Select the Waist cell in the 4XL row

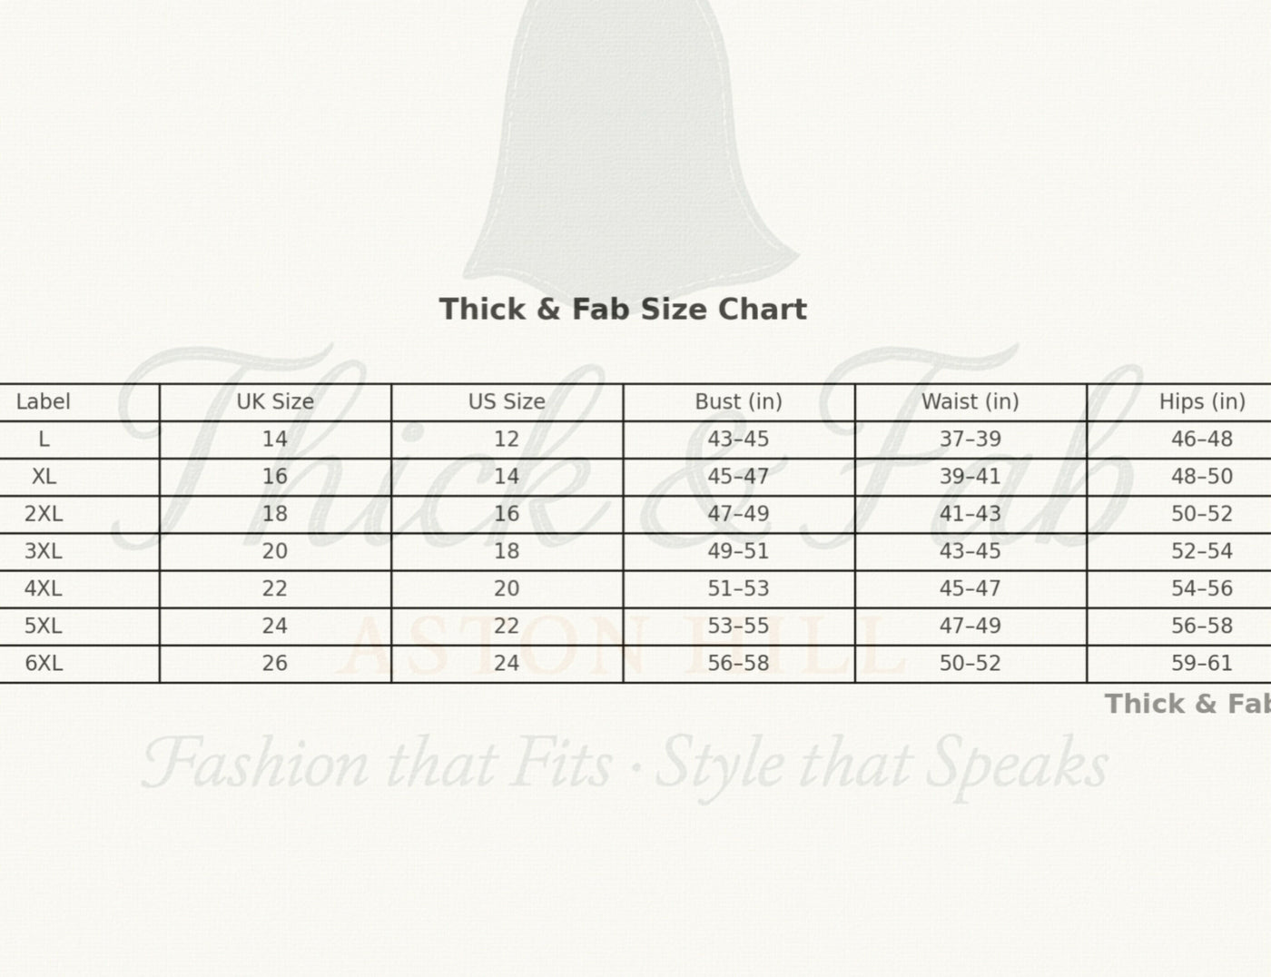tap(970, 588)
